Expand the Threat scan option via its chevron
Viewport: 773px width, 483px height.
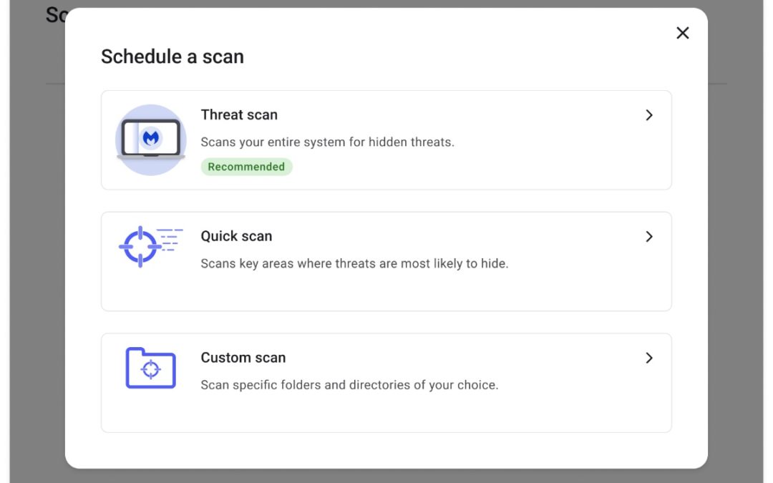click(649, 114)
